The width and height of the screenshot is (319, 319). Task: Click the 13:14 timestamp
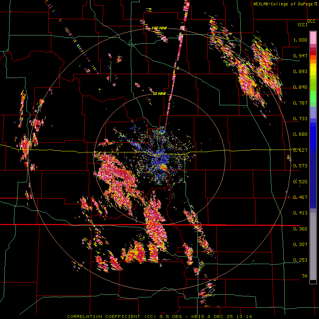[244, 317]
